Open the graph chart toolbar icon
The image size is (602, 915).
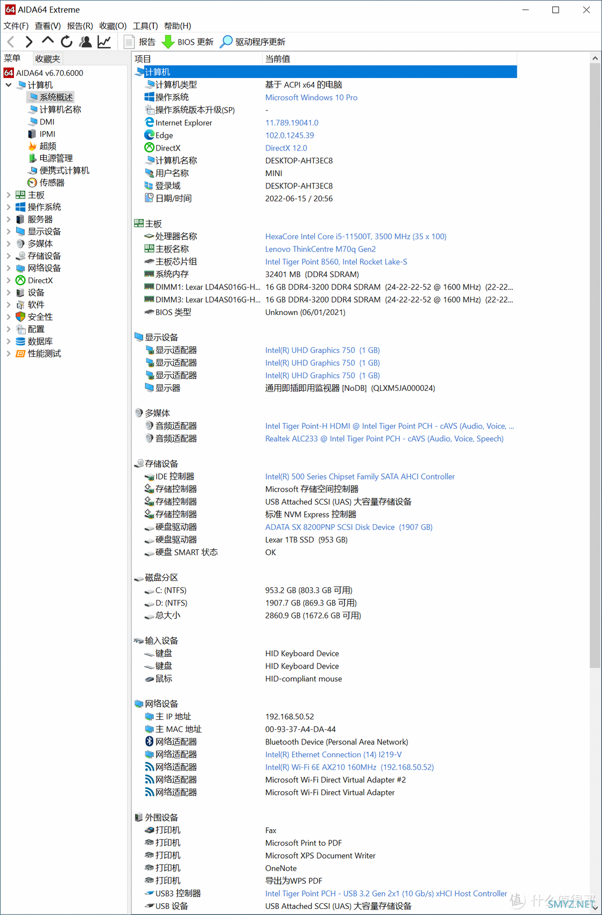[104, 41]
